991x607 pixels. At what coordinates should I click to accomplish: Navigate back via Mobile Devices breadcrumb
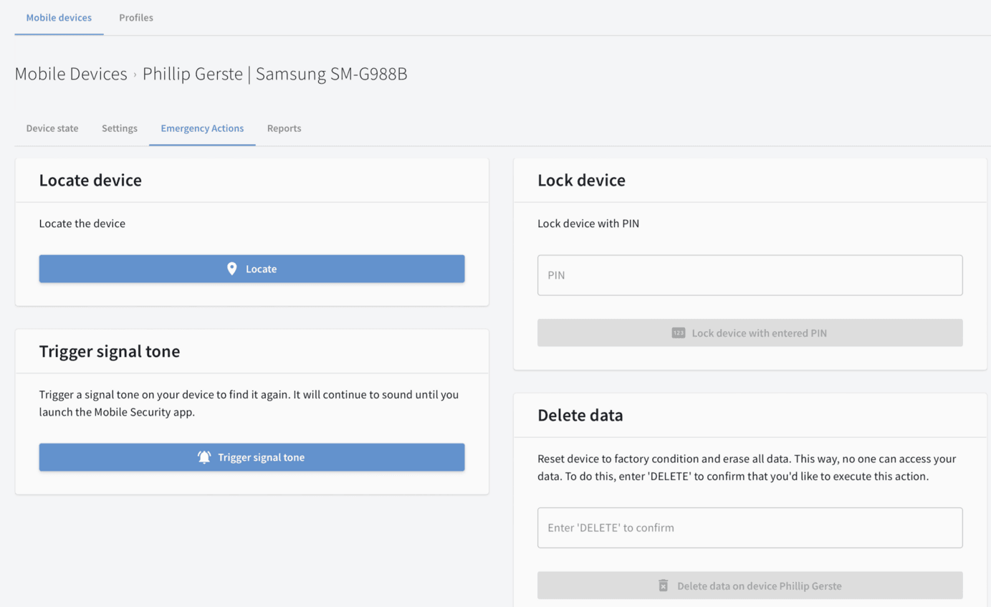(71, 74)
